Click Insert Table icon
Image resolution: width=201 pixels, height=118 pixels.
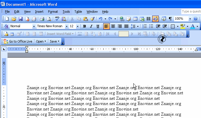(x=135, y=19)
